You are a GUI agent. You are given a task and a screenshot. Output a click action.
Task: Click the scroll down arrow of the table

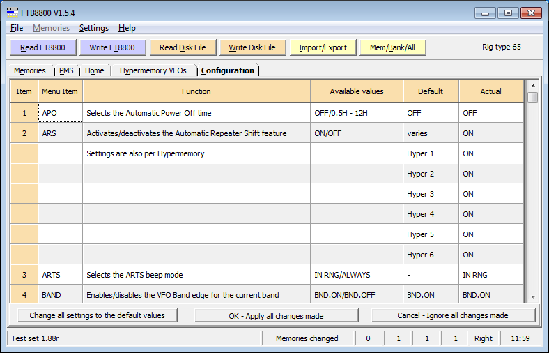click(x=532, y=296)
